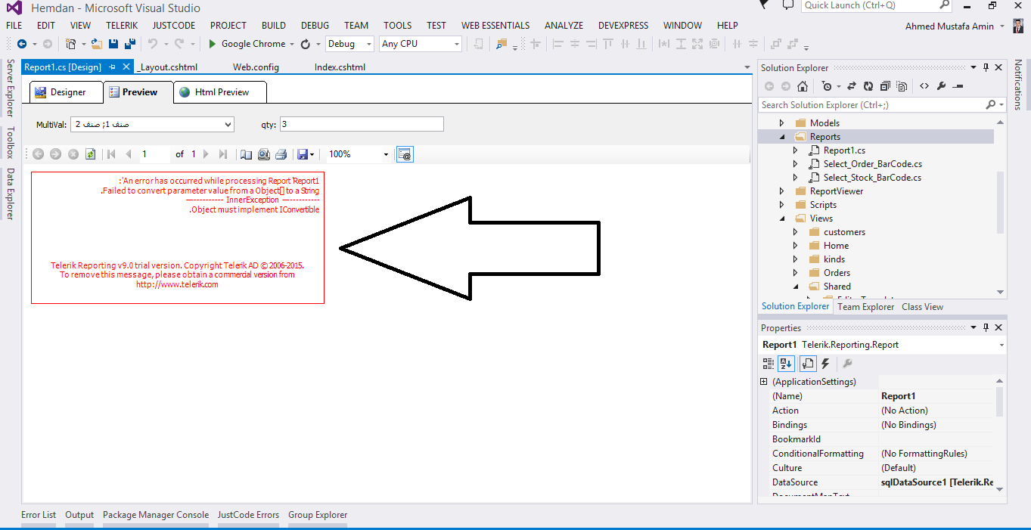The image size is (1031, 530).
Task: Click the Pending Changes Filter icon in Solution Explorer
Action: coord(827,86)
